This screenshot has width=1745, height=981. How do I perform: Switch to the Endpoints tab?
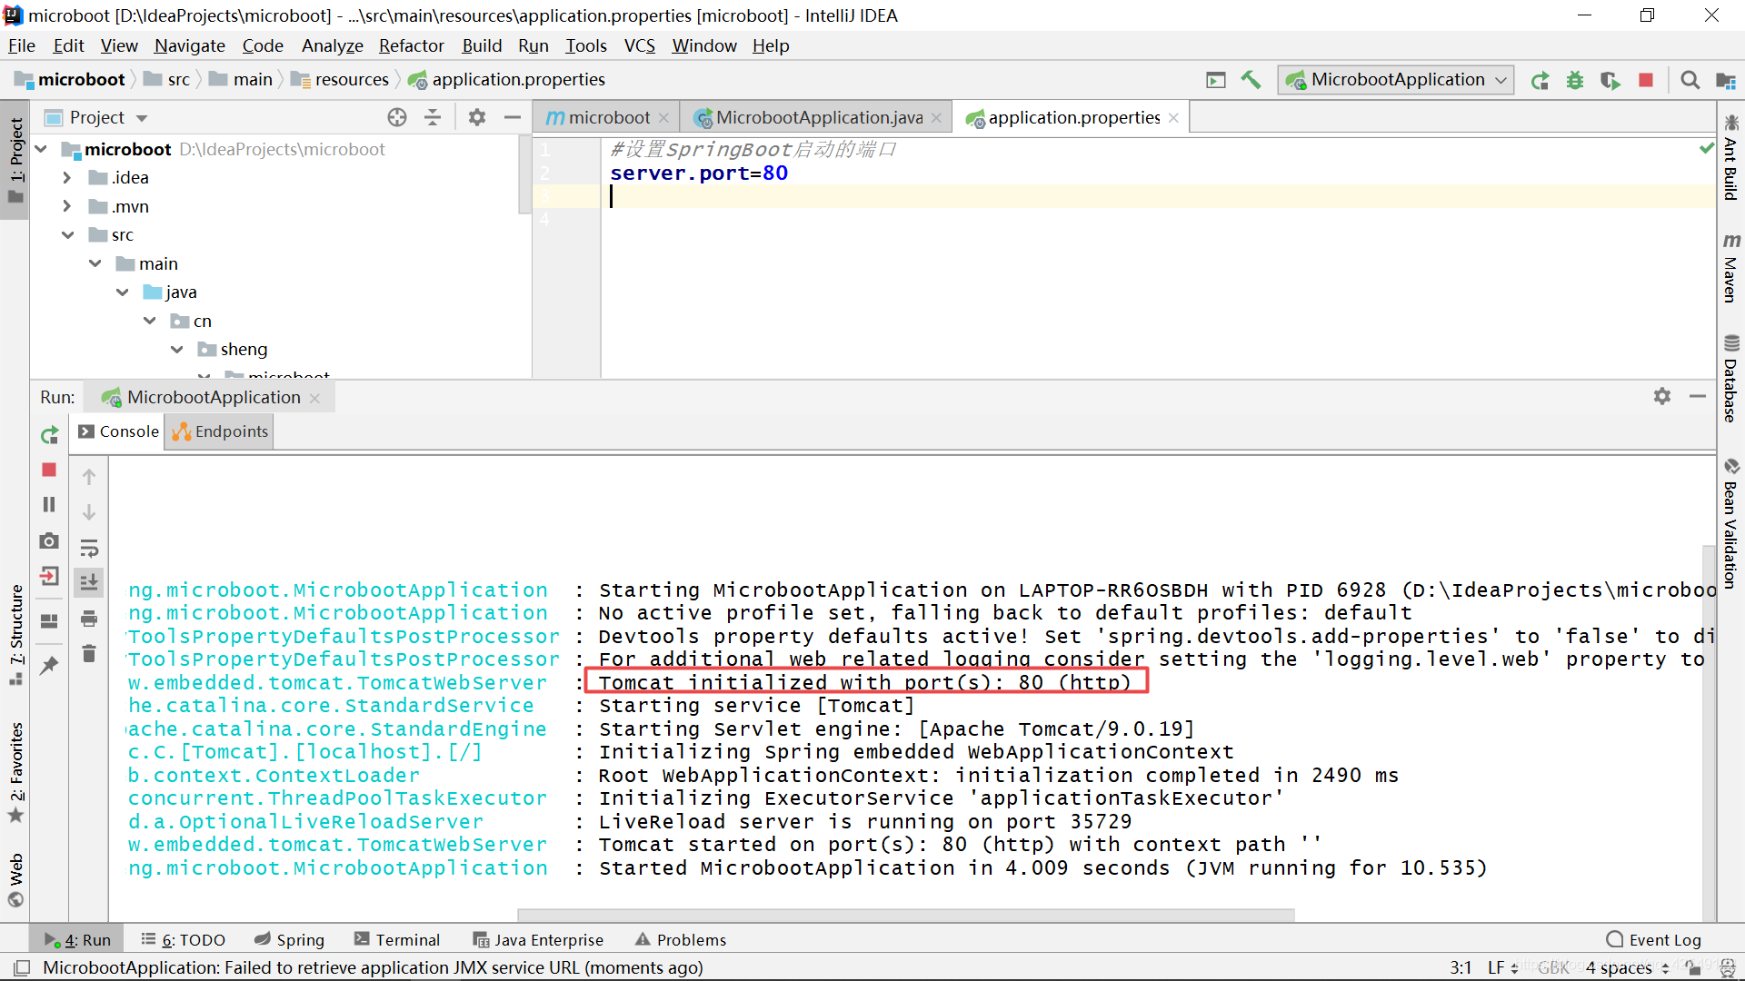pos(220,432)
